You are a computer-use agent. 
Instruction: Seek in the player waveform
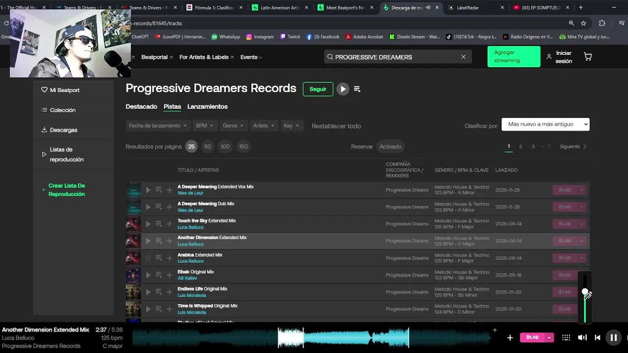tap(313, 337)
